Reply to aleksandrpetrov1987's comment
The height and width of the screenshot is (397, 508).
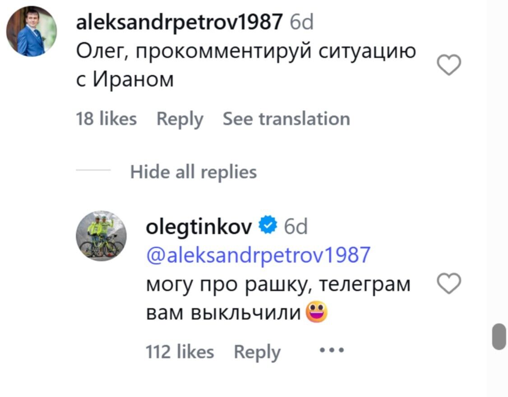point(180,119)
